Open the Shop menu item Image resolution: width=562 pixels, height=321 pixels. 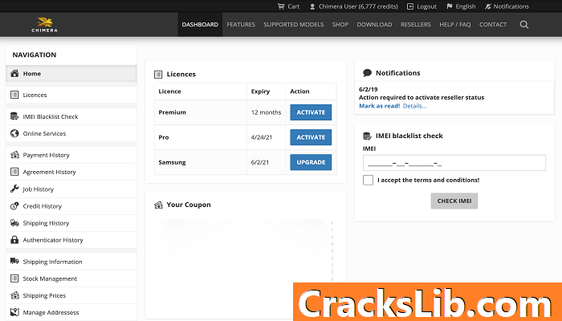click(x=340, y=24)
